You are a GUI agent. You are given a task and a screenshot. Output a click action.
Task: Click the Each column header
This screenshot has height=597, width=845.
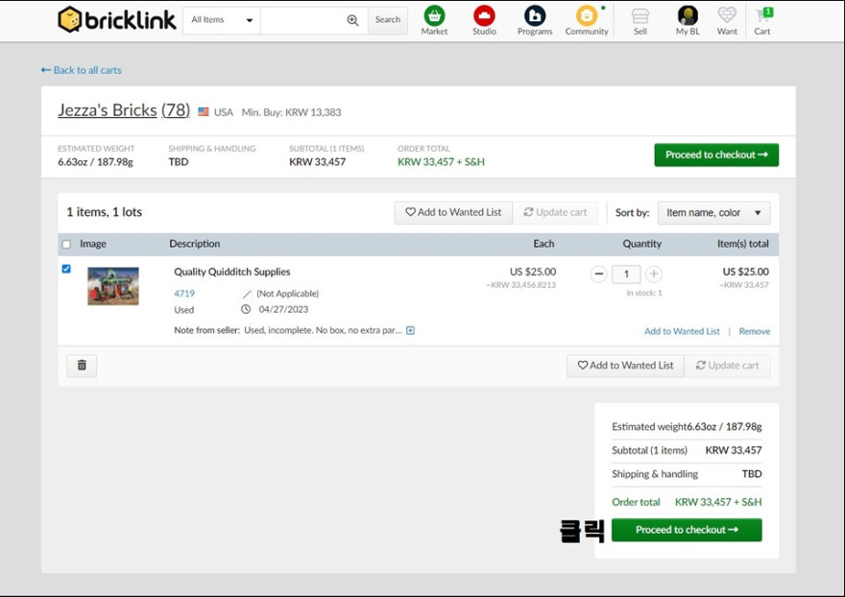543,244
